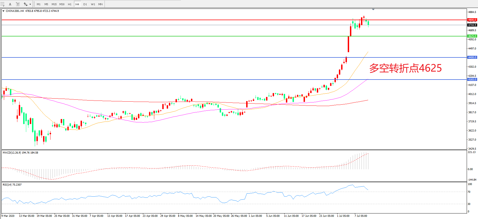Click the chart shift triangle marker
This screenshot has width=478, height=219.
tap(373, 9)
